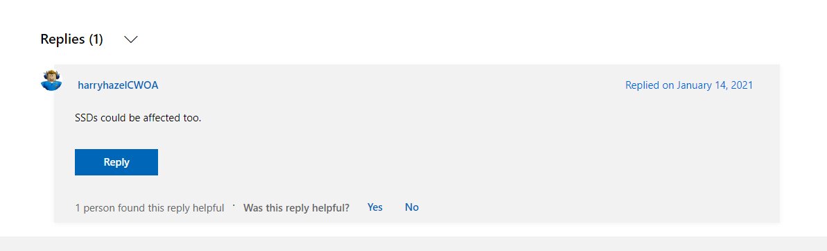Click the "SSDs could be affected too." text
Viewport: 827px width, 251px height.
tap(138, 118)
